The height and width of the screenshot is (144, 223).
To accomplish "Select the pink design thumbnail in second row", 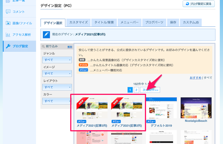I will point(92,138).
